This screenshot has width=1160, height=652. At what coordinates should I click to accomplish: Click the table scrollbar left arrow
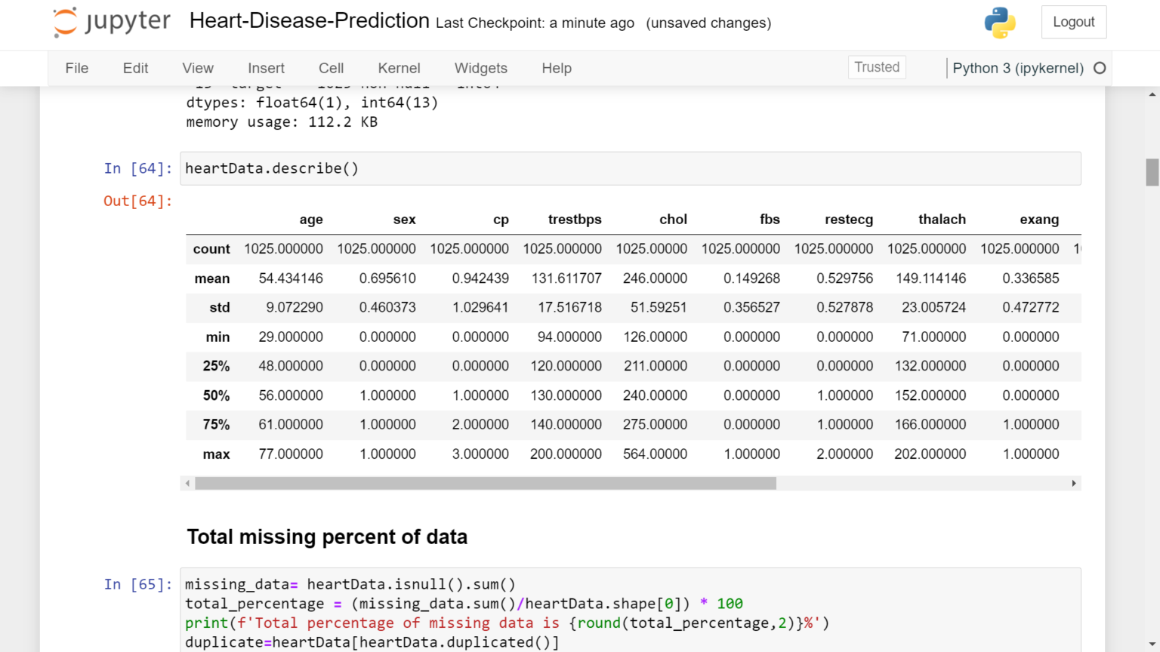187,483
